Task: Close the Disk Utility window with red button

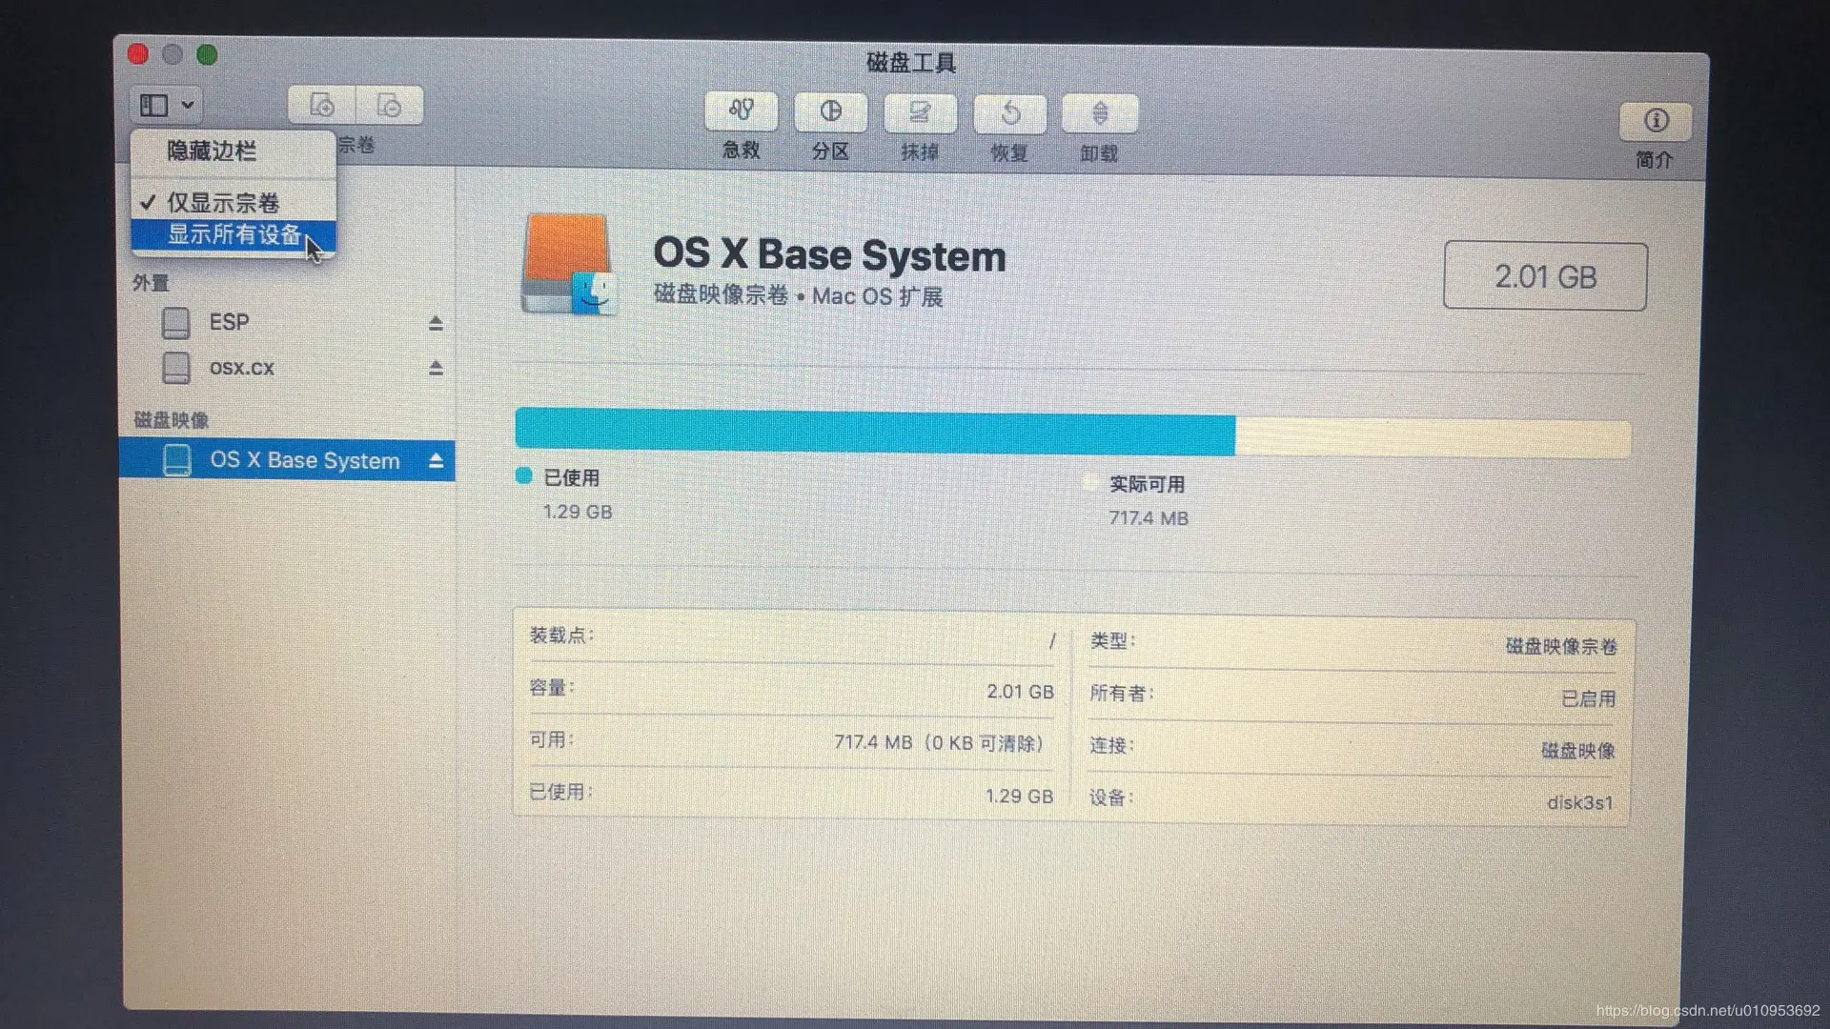Action: 138,54
